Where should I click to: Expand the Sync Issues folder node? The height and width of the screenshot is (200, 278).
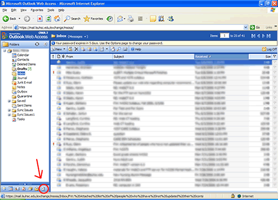click(x=9, y=110)
